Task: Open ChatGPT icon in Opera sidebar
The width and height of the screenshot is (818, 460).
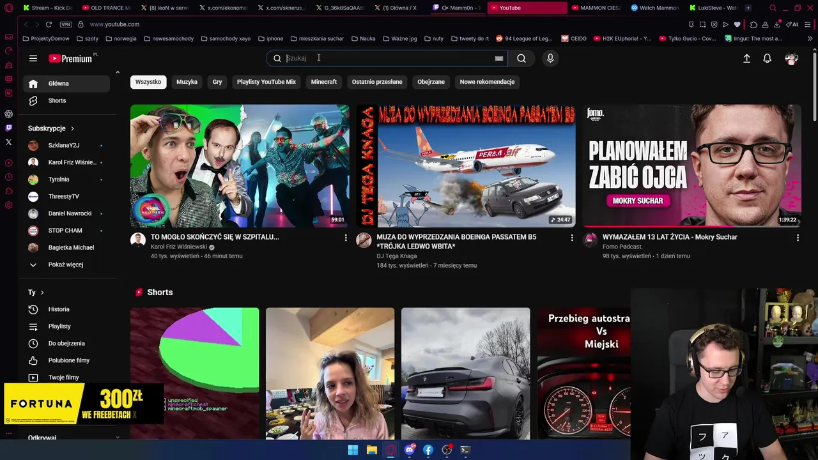Action: [8, 114]
